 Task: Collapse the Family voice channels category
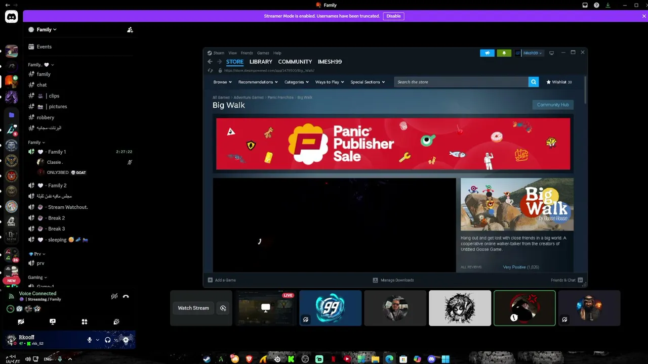[x=36, y=143]
